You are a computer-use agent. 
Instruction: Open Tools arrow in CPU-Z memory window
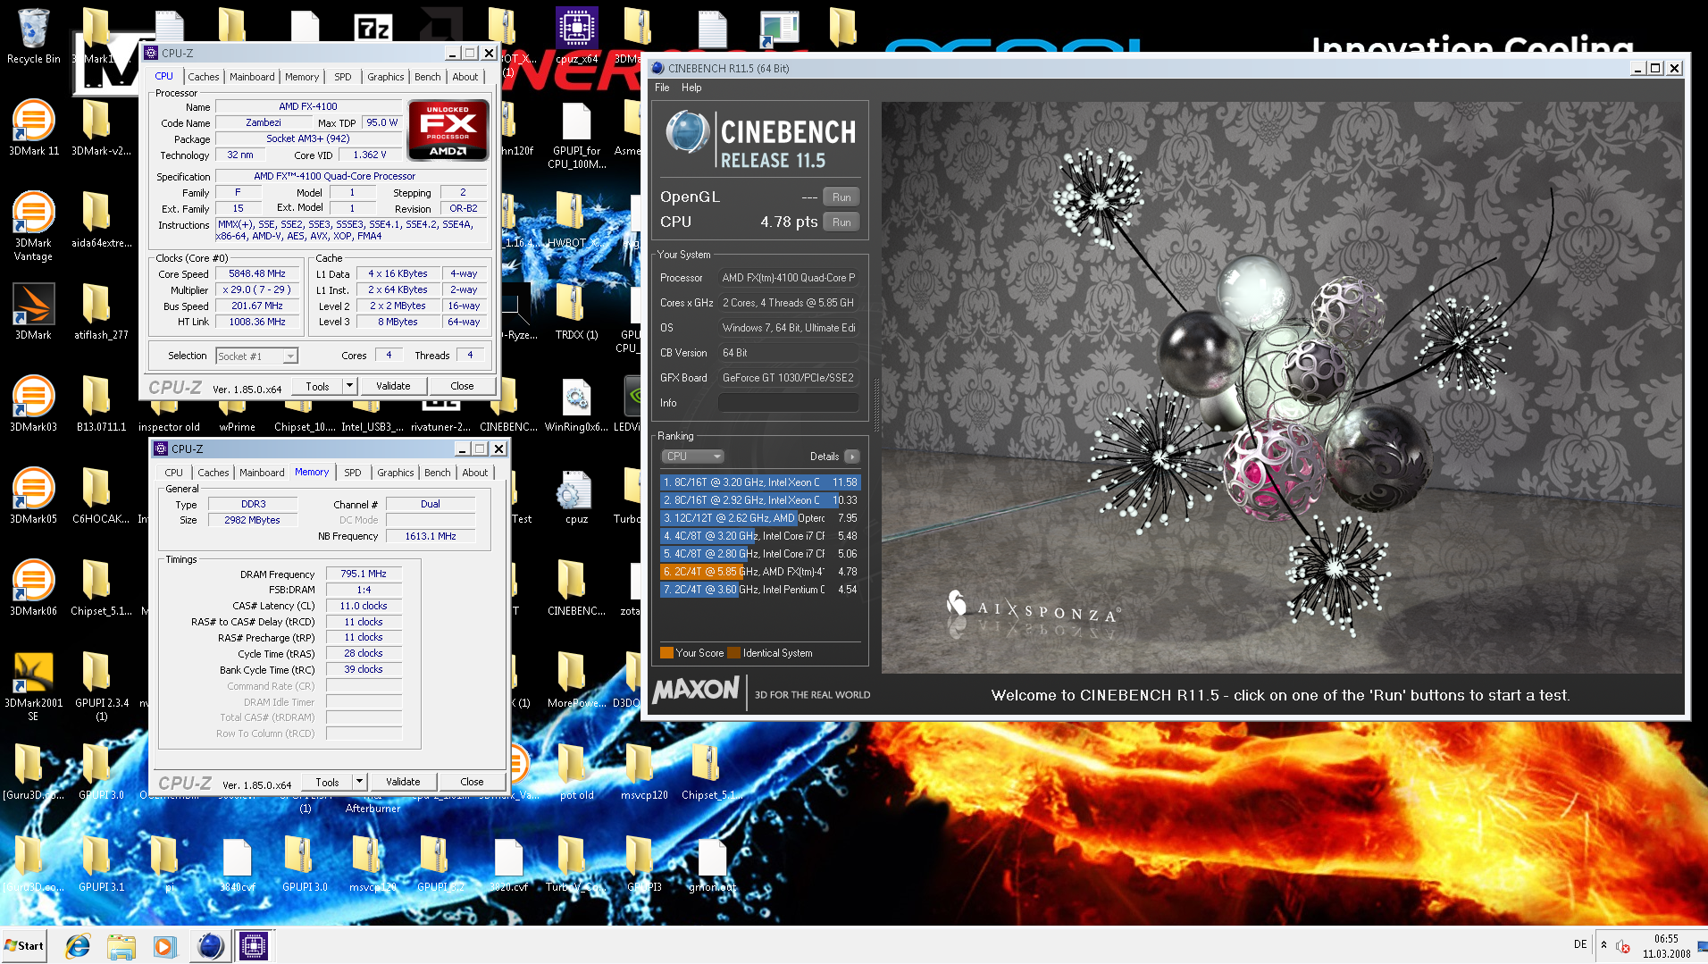[x=359, y=782]
